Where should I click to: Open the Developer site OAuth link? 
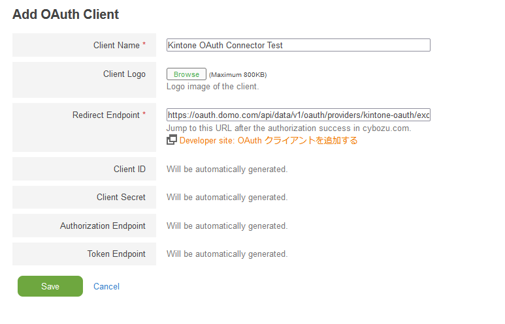point(269,140)
